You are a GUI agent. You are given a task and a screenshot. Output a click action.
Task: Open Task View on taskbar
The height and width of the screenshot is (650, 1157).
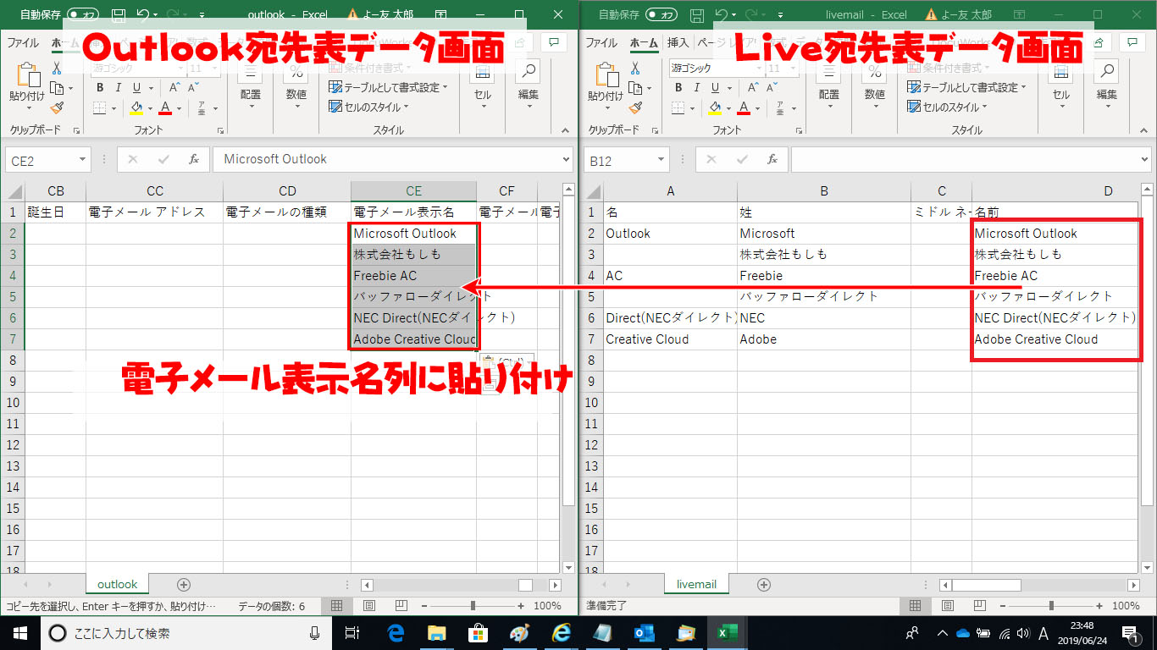[353, 632]
